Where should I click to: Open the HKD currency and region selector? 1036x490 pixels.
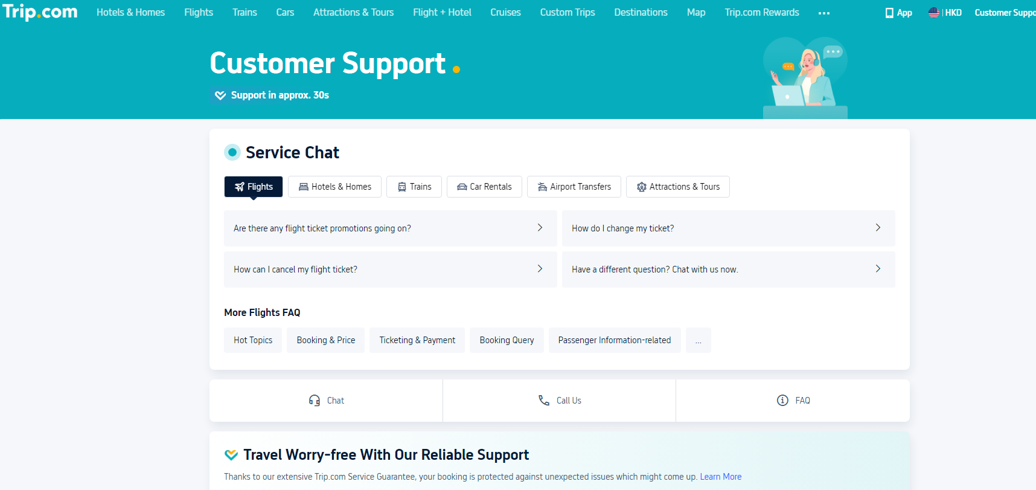click(x=945, y=11)
